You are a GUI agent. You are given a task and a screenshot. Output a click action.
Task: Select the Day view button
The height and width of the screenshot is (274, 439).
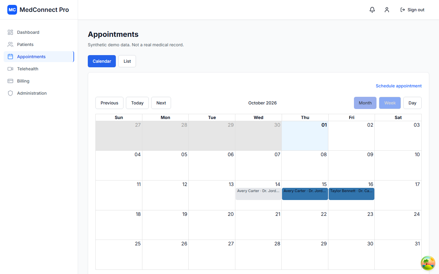(x=412, y=103)
